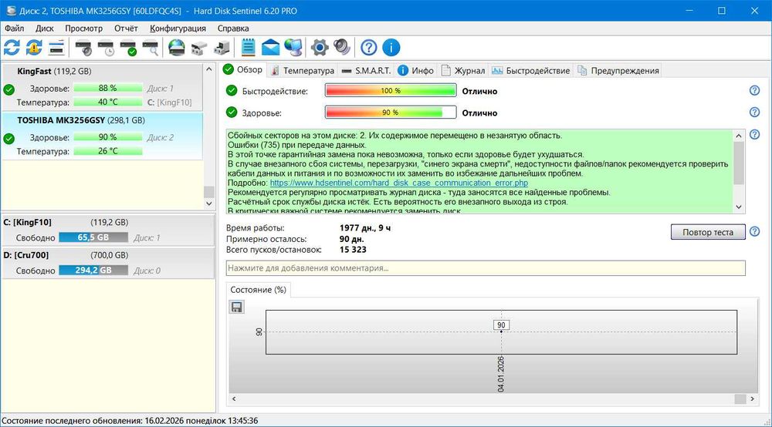
Task: Click help icon beside Здоровье bar
Action: coord(754,112)
